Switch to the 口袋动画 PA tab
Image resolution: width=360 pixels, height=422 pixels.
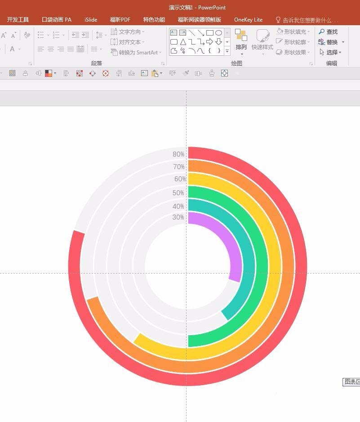(57, 20)
